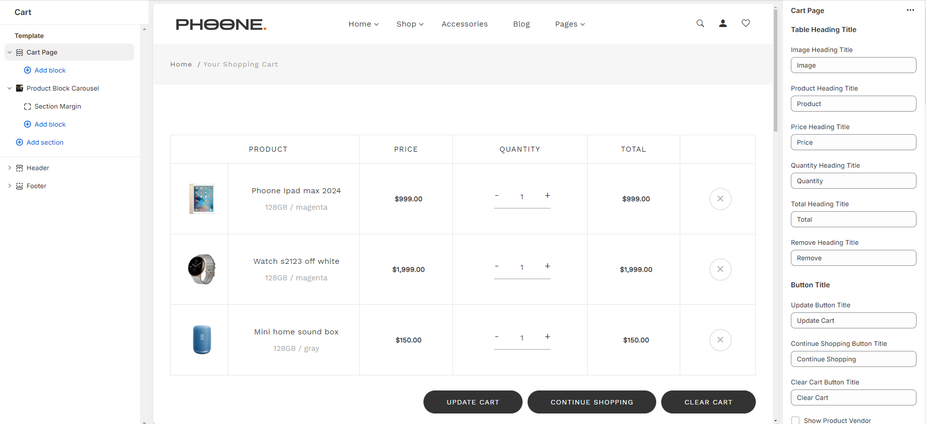The height and width of the screenshot is (424, 926).
Task: Click the CLEAR CART button
Action: (x=708, y=402)
